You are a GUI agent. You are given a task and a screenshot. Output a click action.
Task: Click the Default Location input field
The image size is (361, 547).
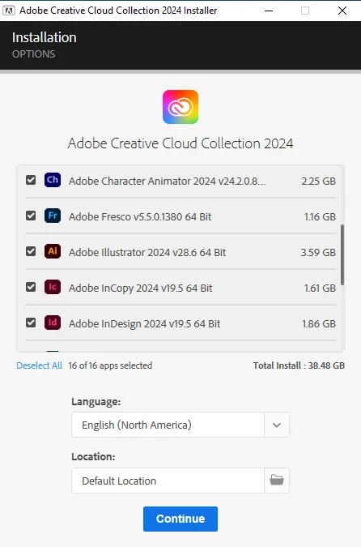tap(168, 481)
